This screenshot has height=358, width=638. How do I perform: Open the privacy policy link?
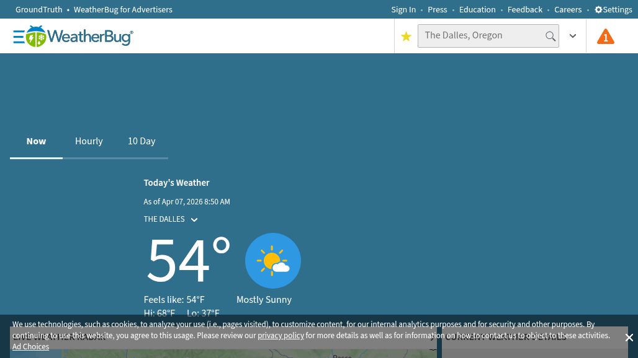tap(281, 336)
